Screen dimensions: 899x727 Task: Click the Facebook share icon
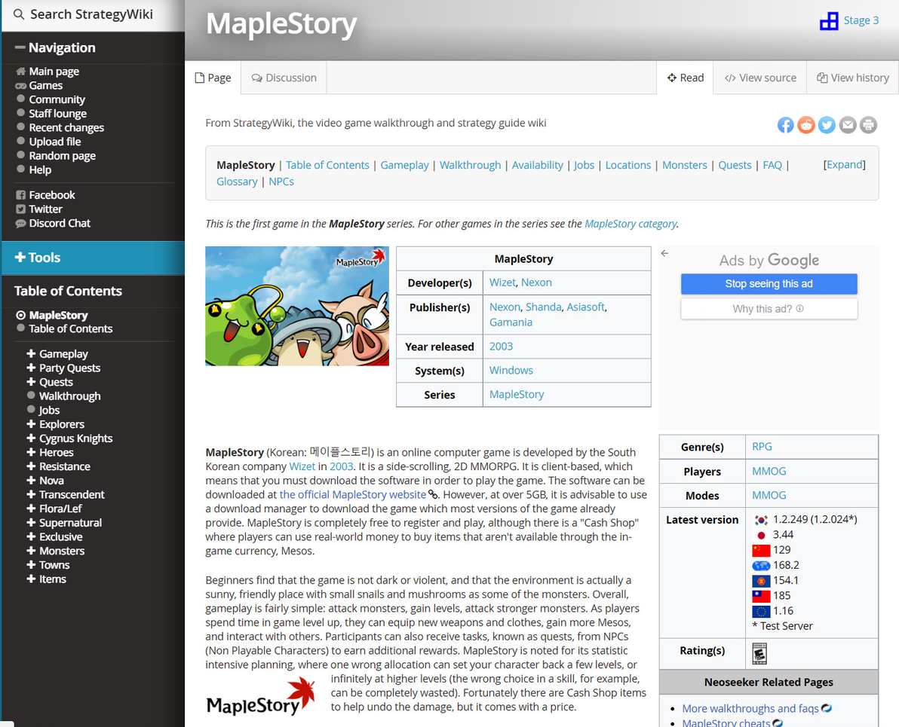785,125
